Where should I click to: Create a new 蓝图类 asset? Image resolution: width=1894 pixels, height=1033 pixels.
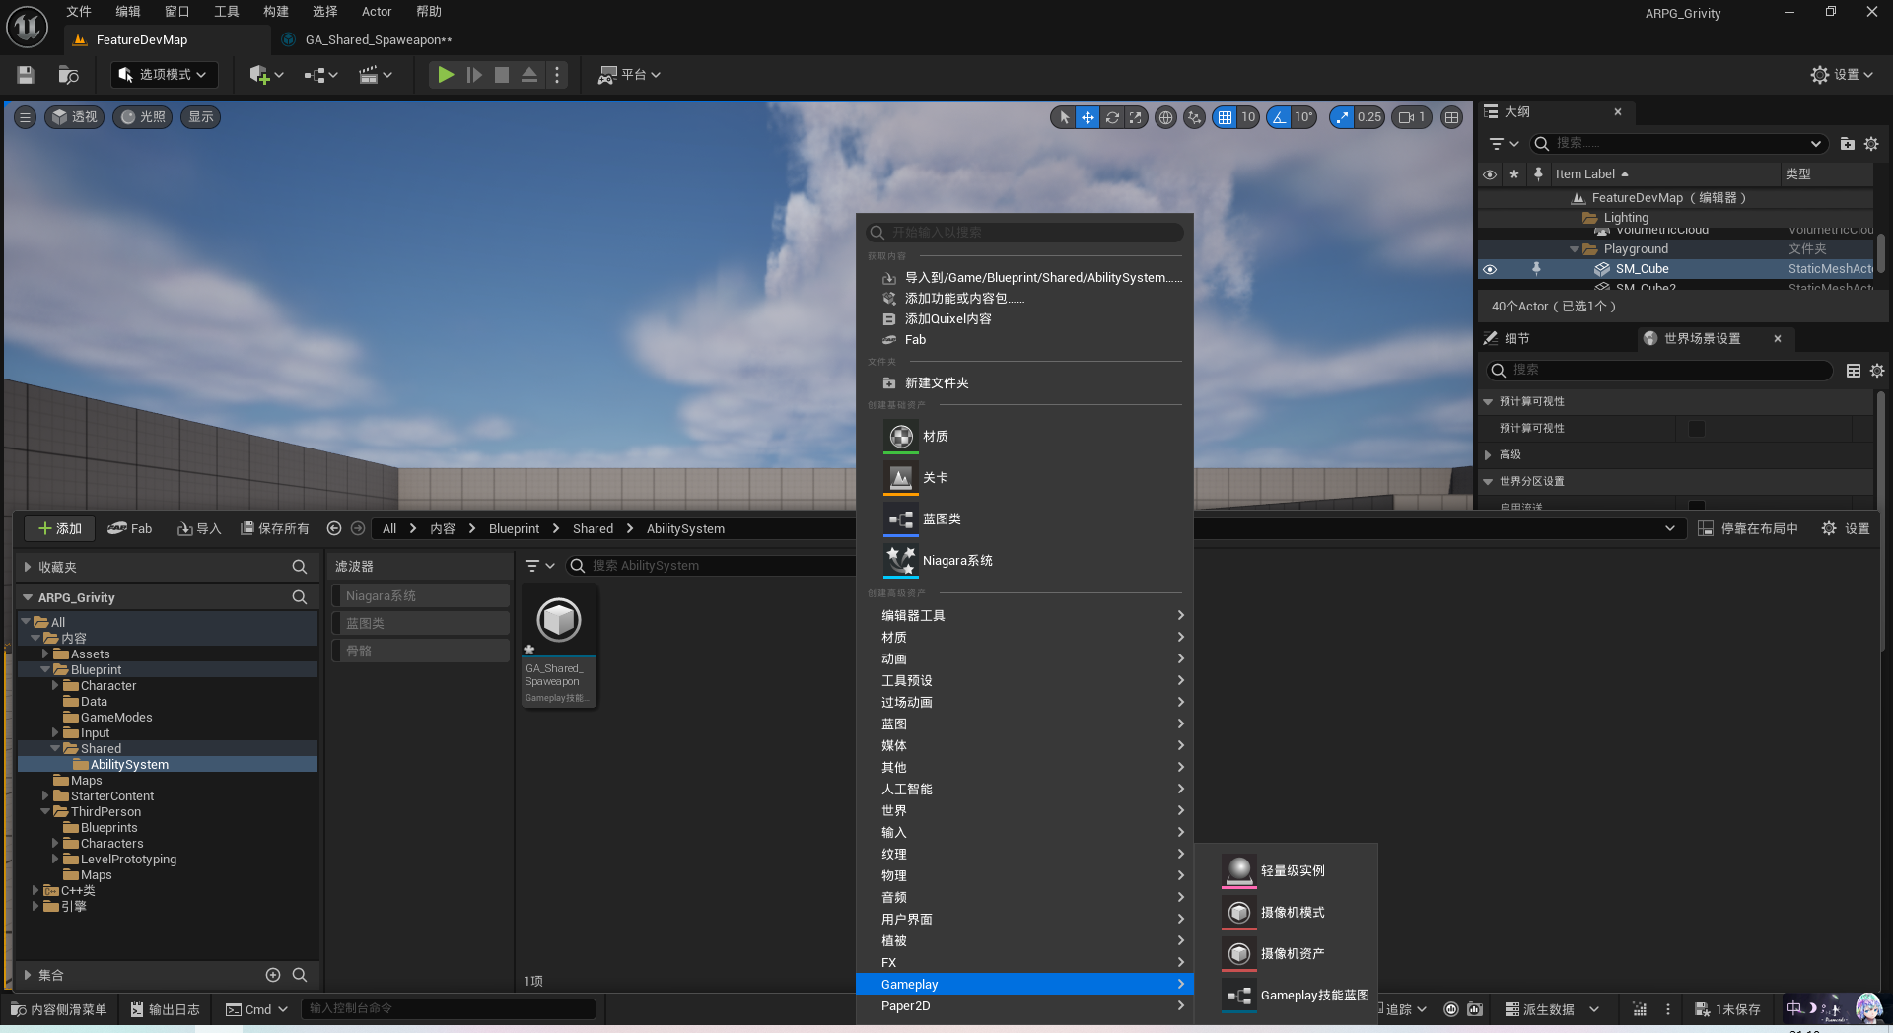pyautogui.click(x=1025, y=519)
